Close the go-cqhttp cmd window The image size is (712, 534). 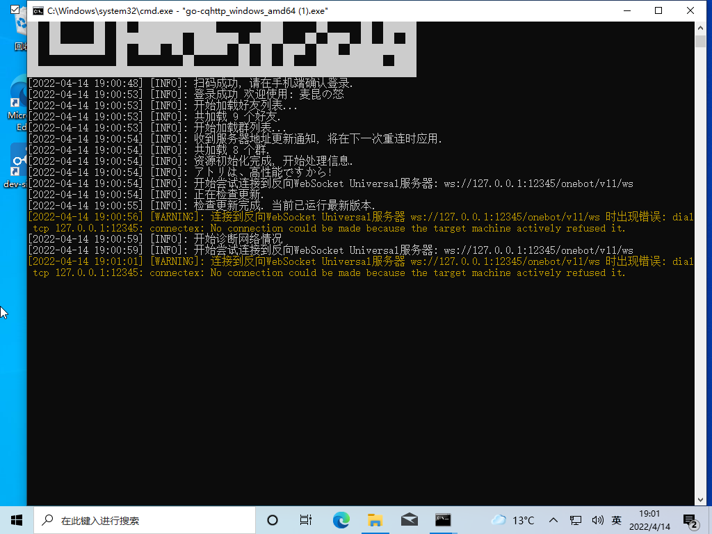690,11
